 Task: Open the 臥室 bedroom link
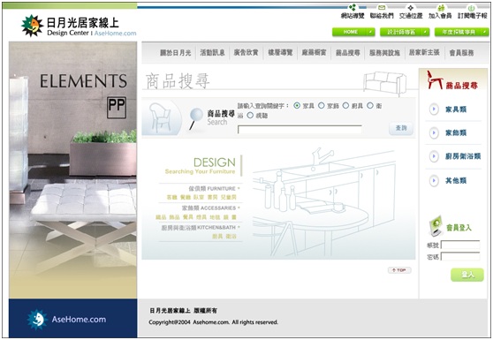pos(199,198)
